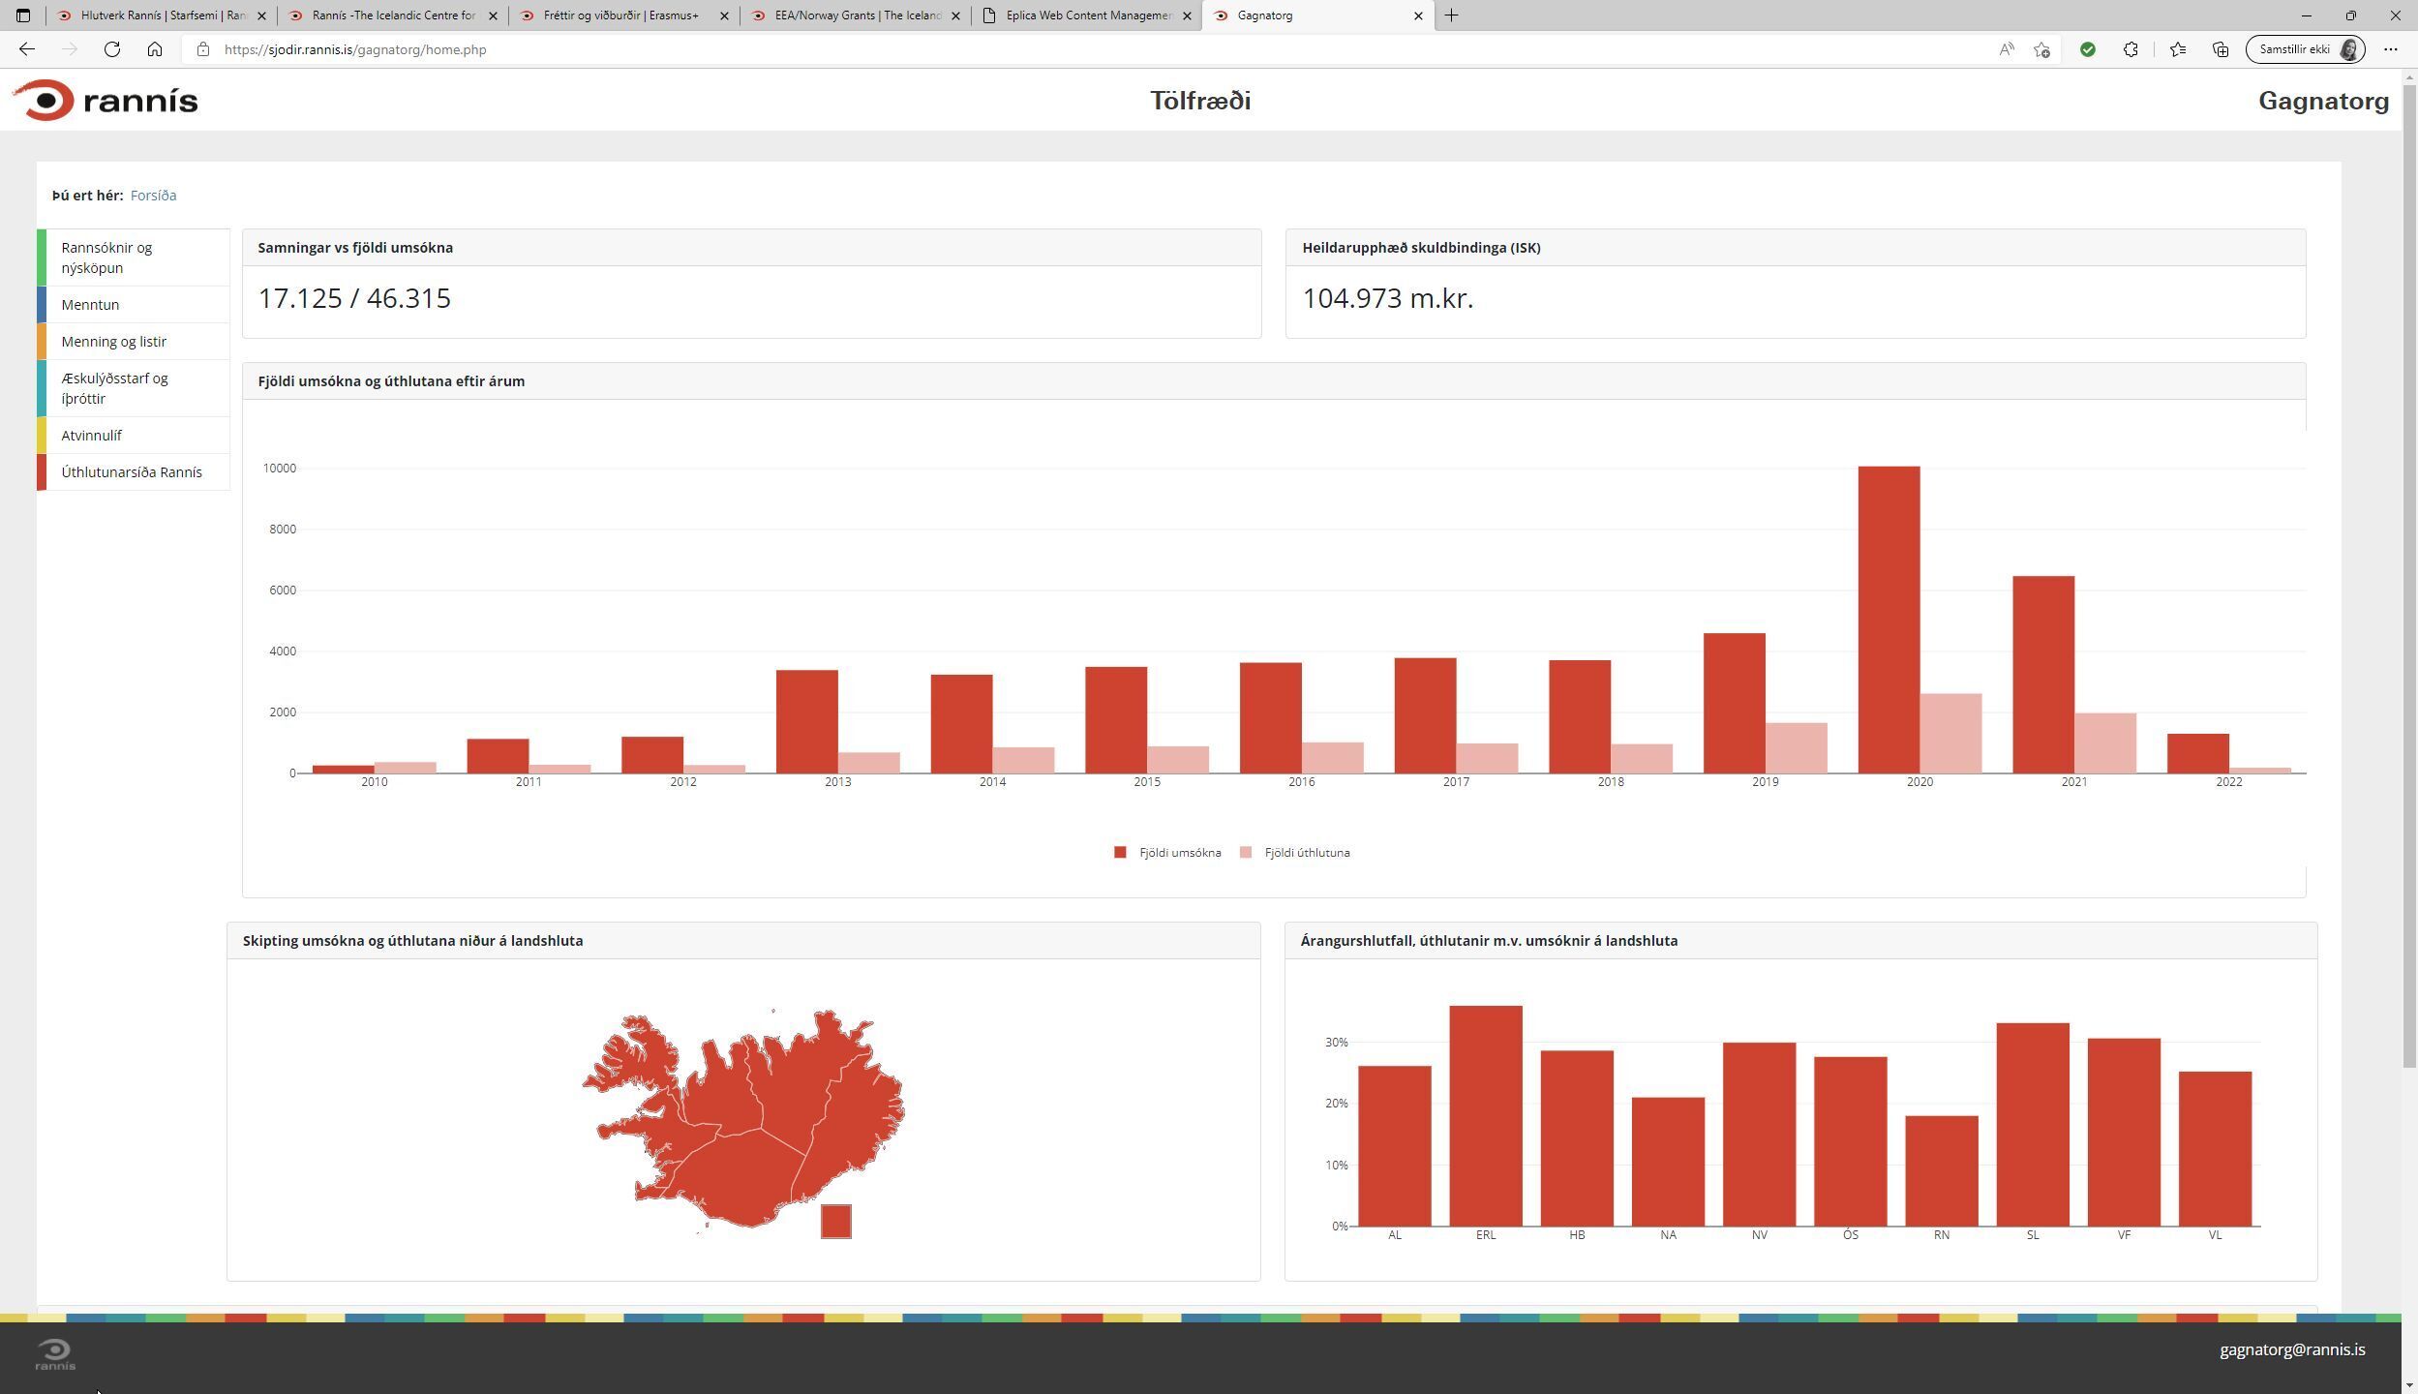Open the Extensions puzzle icon
Viewport: 2418px width, 1394px height.
tap(2131, 49)
